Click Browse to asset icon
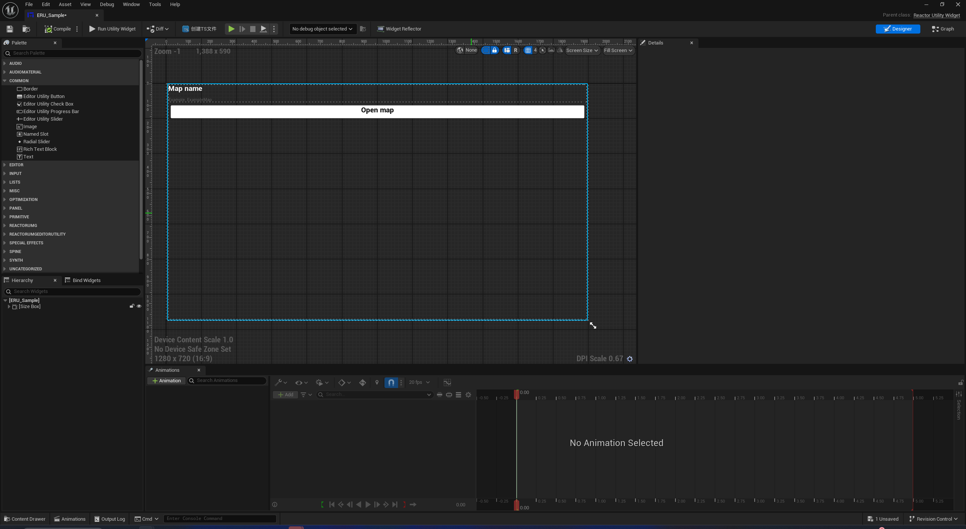The width and height of the screenshot is (966, 529). (x=26, y=29)
